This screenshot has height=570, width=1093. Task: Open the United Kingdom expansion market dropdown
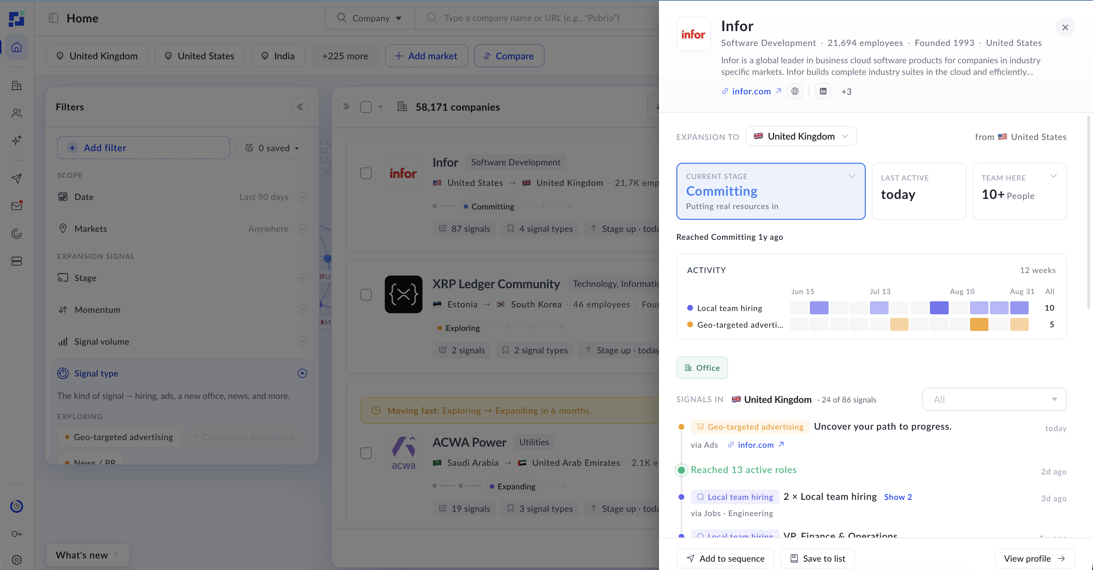[x=801, y=136]
